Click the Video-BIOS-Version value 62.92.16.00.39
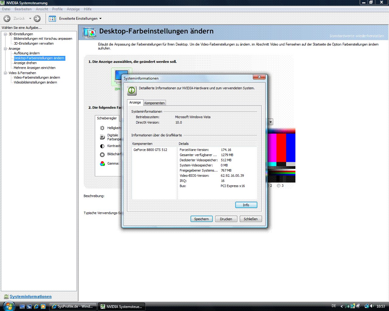Image resolution: width=389 pixels, height=311 pixels. coord(232,176)
